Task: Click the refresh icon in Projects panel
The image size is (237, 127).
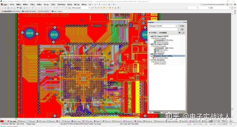Action: [179, 33]
